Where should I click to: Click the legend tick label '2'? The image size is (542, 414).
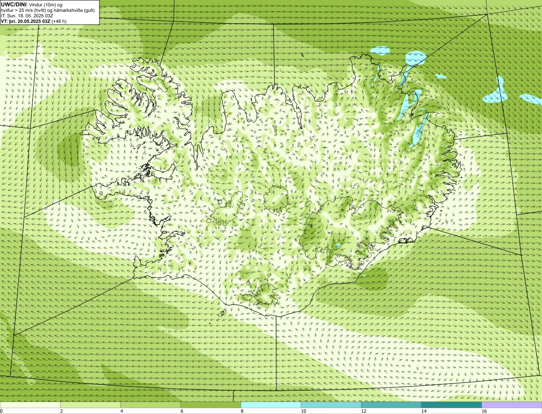click(61, 411)
